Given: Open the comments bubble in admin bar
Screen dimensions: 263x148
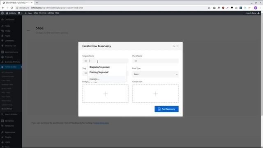Looking at the screenshot, I should 19,13.
